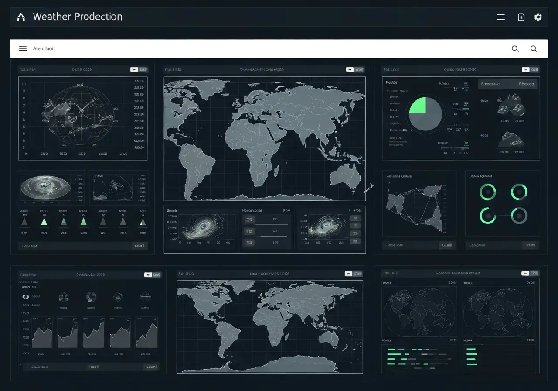Open the lower terrain thumbnail labeled Hlcoe

[512, 140]
